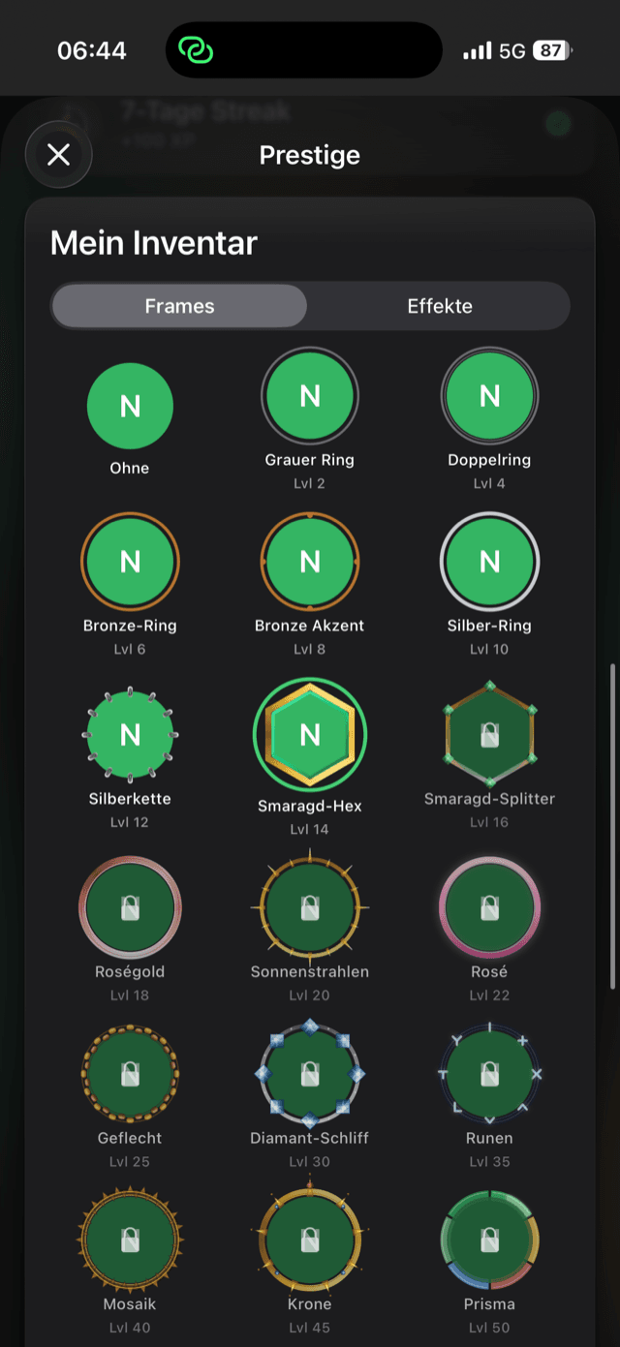
Task: Choose the Ohne frame avatar
Action: 130,407
